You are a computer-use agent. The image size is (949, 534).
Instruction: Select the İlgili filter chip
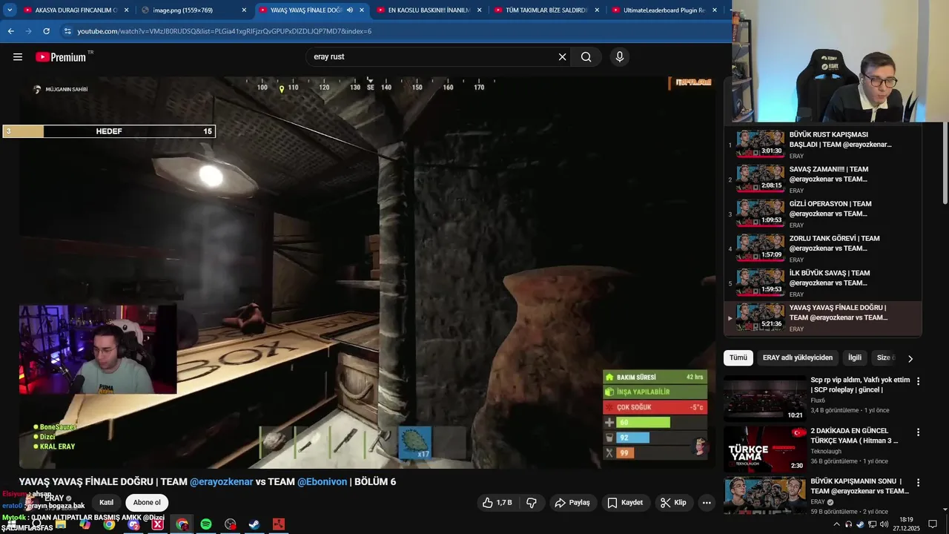(x=855, y=357)
